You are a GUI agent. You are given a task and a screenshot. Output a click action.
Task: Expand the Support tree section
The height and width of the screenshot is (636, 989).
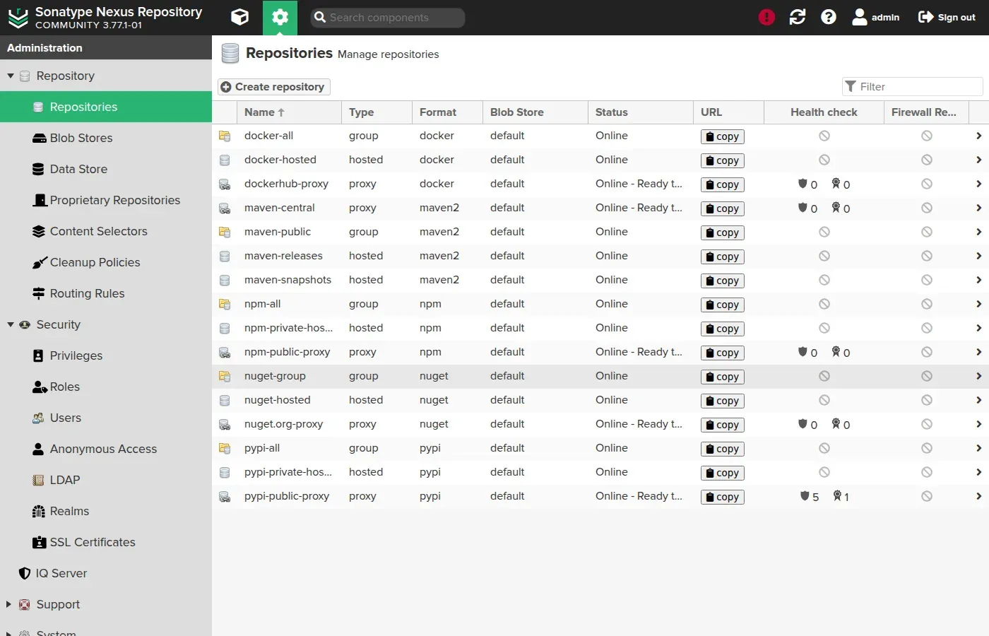[x=9, y=604]
